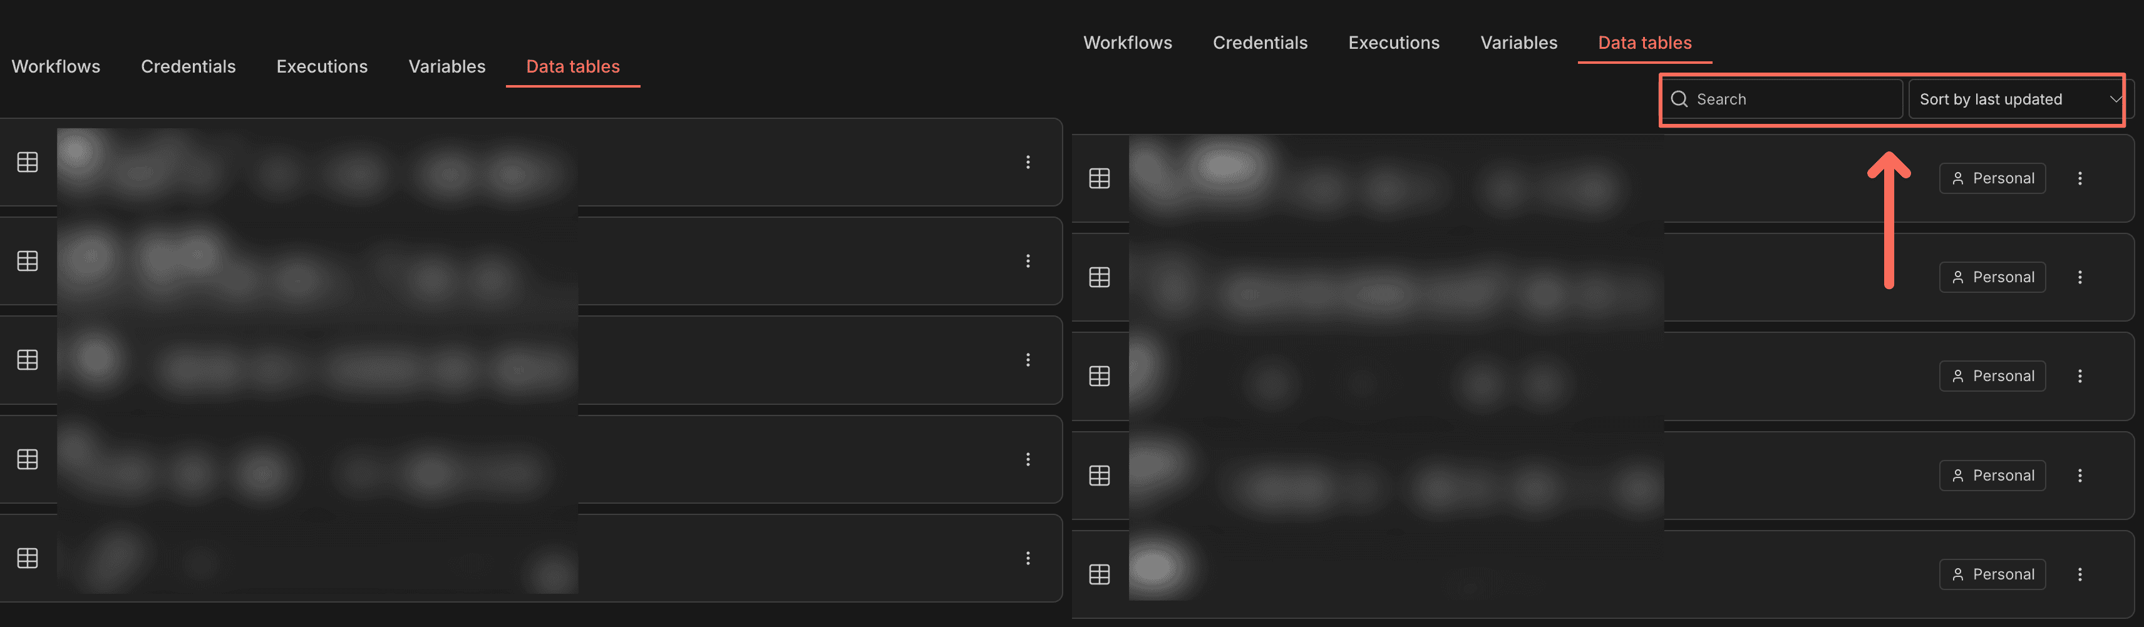
Task: Open three-dot menu of fifth left-panel row
Action: [1028, 558]
